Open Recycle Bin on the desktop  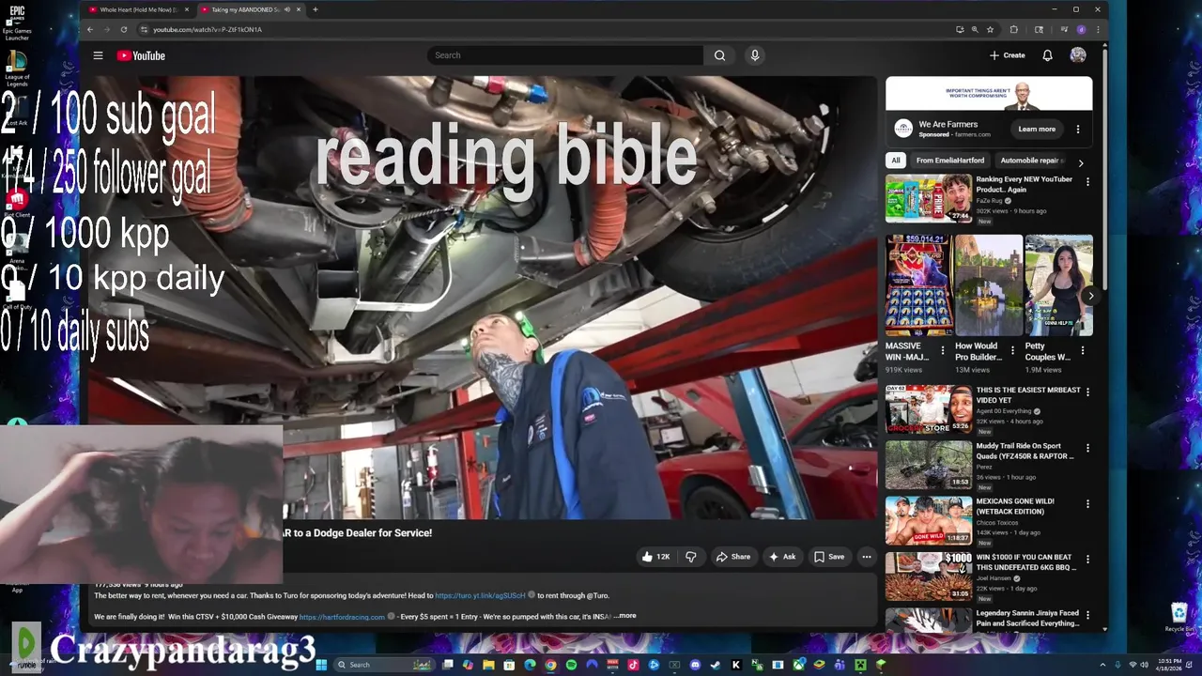point(1179,617)
